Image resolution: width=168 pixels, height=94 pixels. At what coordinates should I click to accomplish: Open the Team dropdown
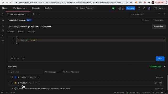click(x=160, y=8)
